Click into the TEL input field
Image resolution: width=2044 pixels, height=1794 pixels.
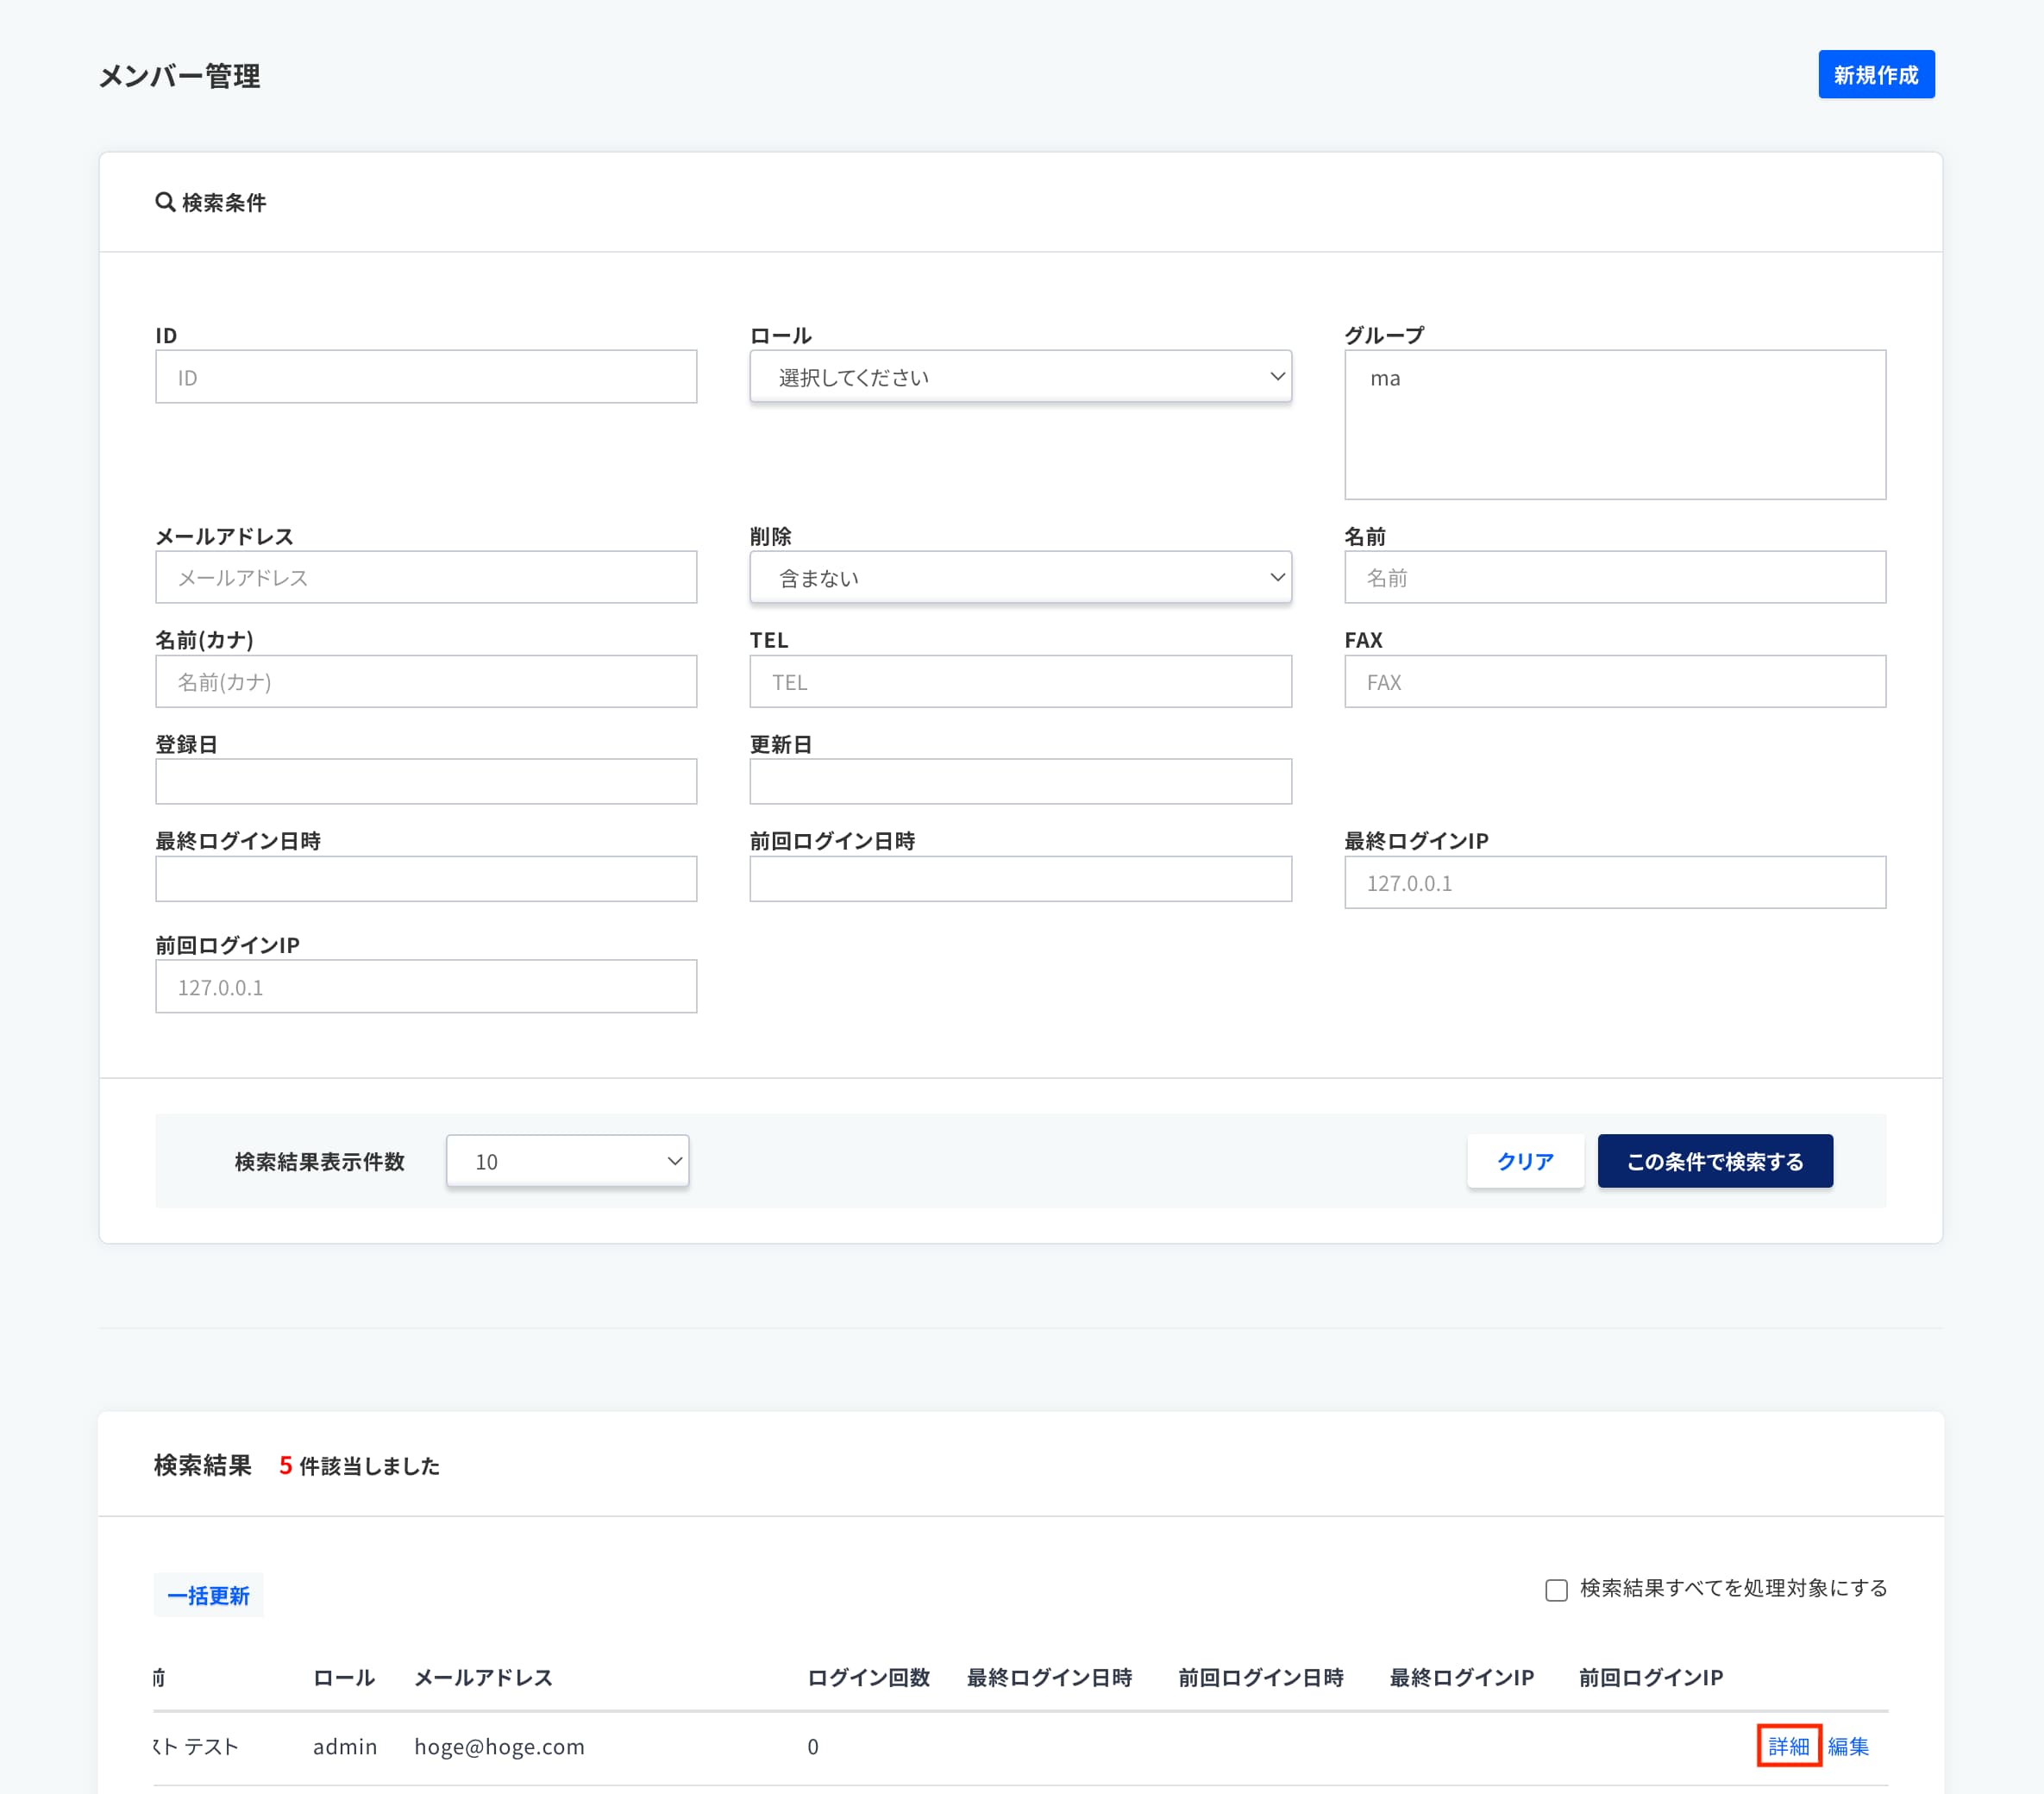tap(1020, 682)
